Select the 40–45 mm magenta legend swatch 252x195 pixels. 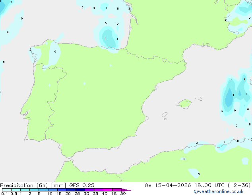coord(108,190)
